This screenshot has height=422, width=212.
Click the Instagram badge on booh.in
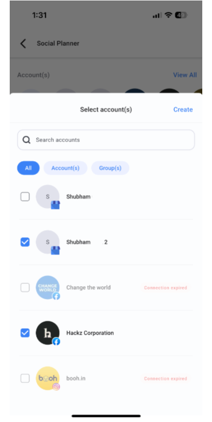(x=56, y=387)
